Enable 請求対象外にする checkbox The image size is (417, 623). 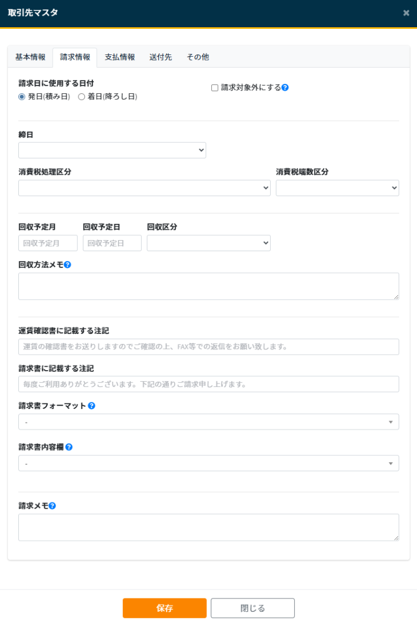pyautogui.click(x=215, y=88)
